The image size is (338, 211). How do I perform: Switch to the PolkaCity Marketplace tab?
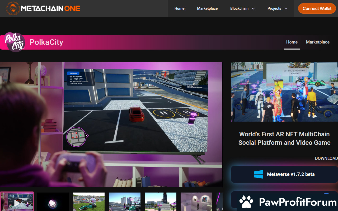point(318,42)
